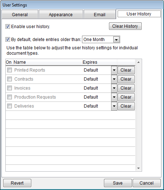The width and height of the screenshot is (164, 190).
Task: Click Default value in Contracts row
Action: point(91,79)
